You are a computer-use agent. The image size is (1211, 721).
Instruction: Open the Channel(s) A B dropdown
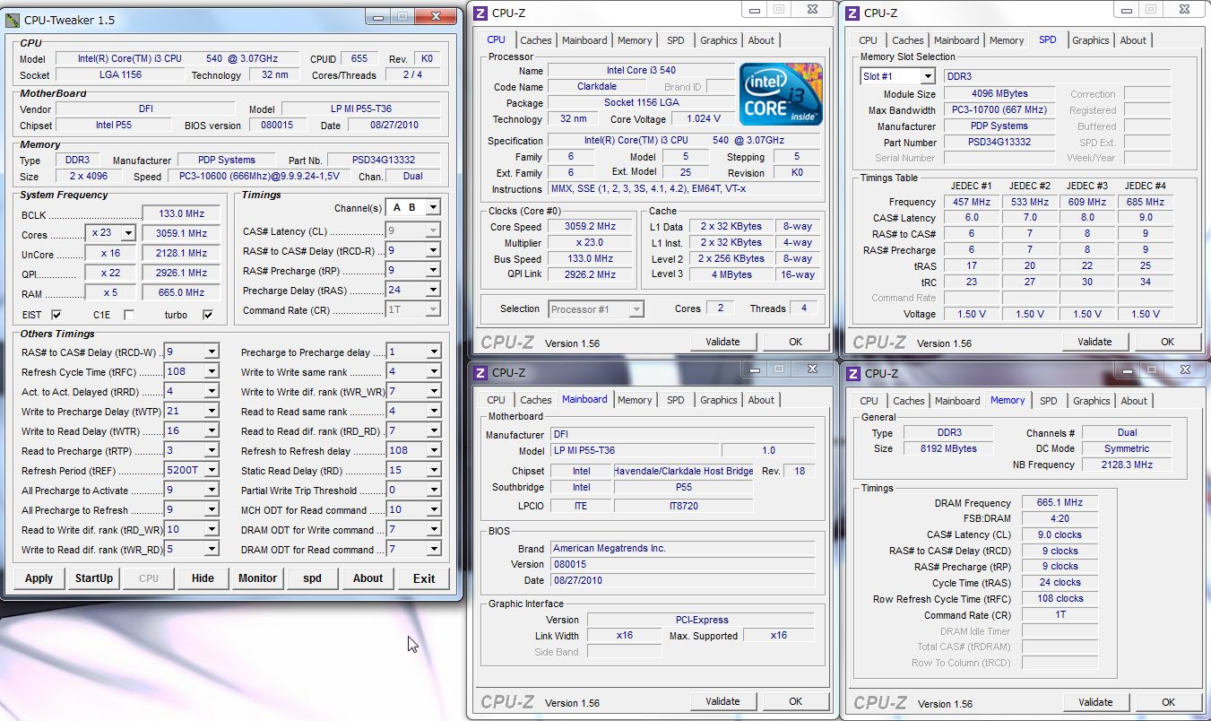[433, 207]
